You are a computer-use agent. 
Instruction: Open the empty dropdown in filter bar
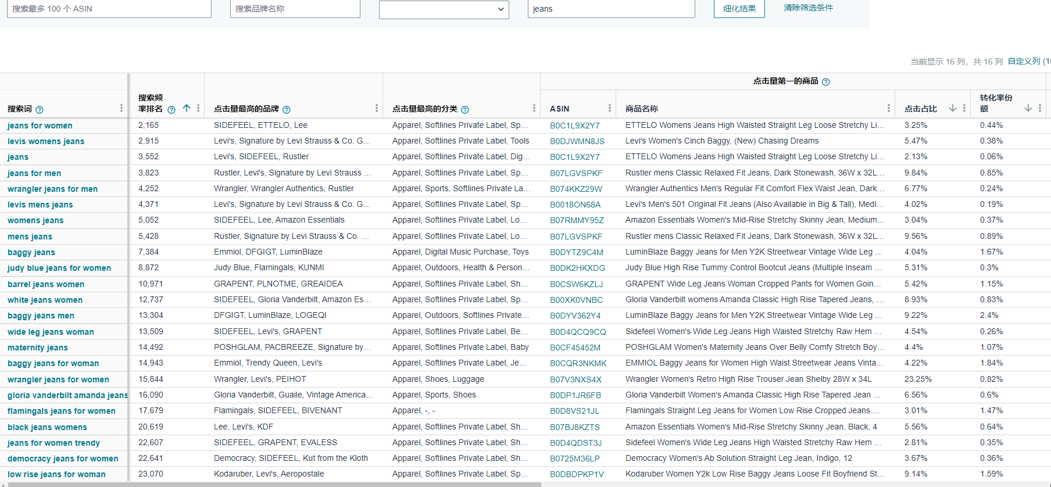444,9
